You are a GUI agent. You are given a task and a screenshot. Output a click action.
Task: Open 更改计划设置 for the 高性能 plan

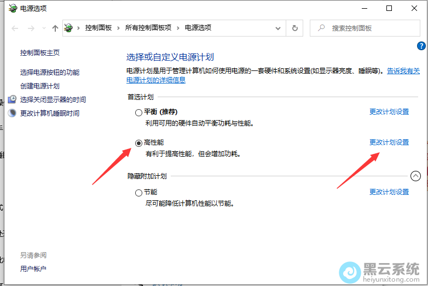[389, 142]
